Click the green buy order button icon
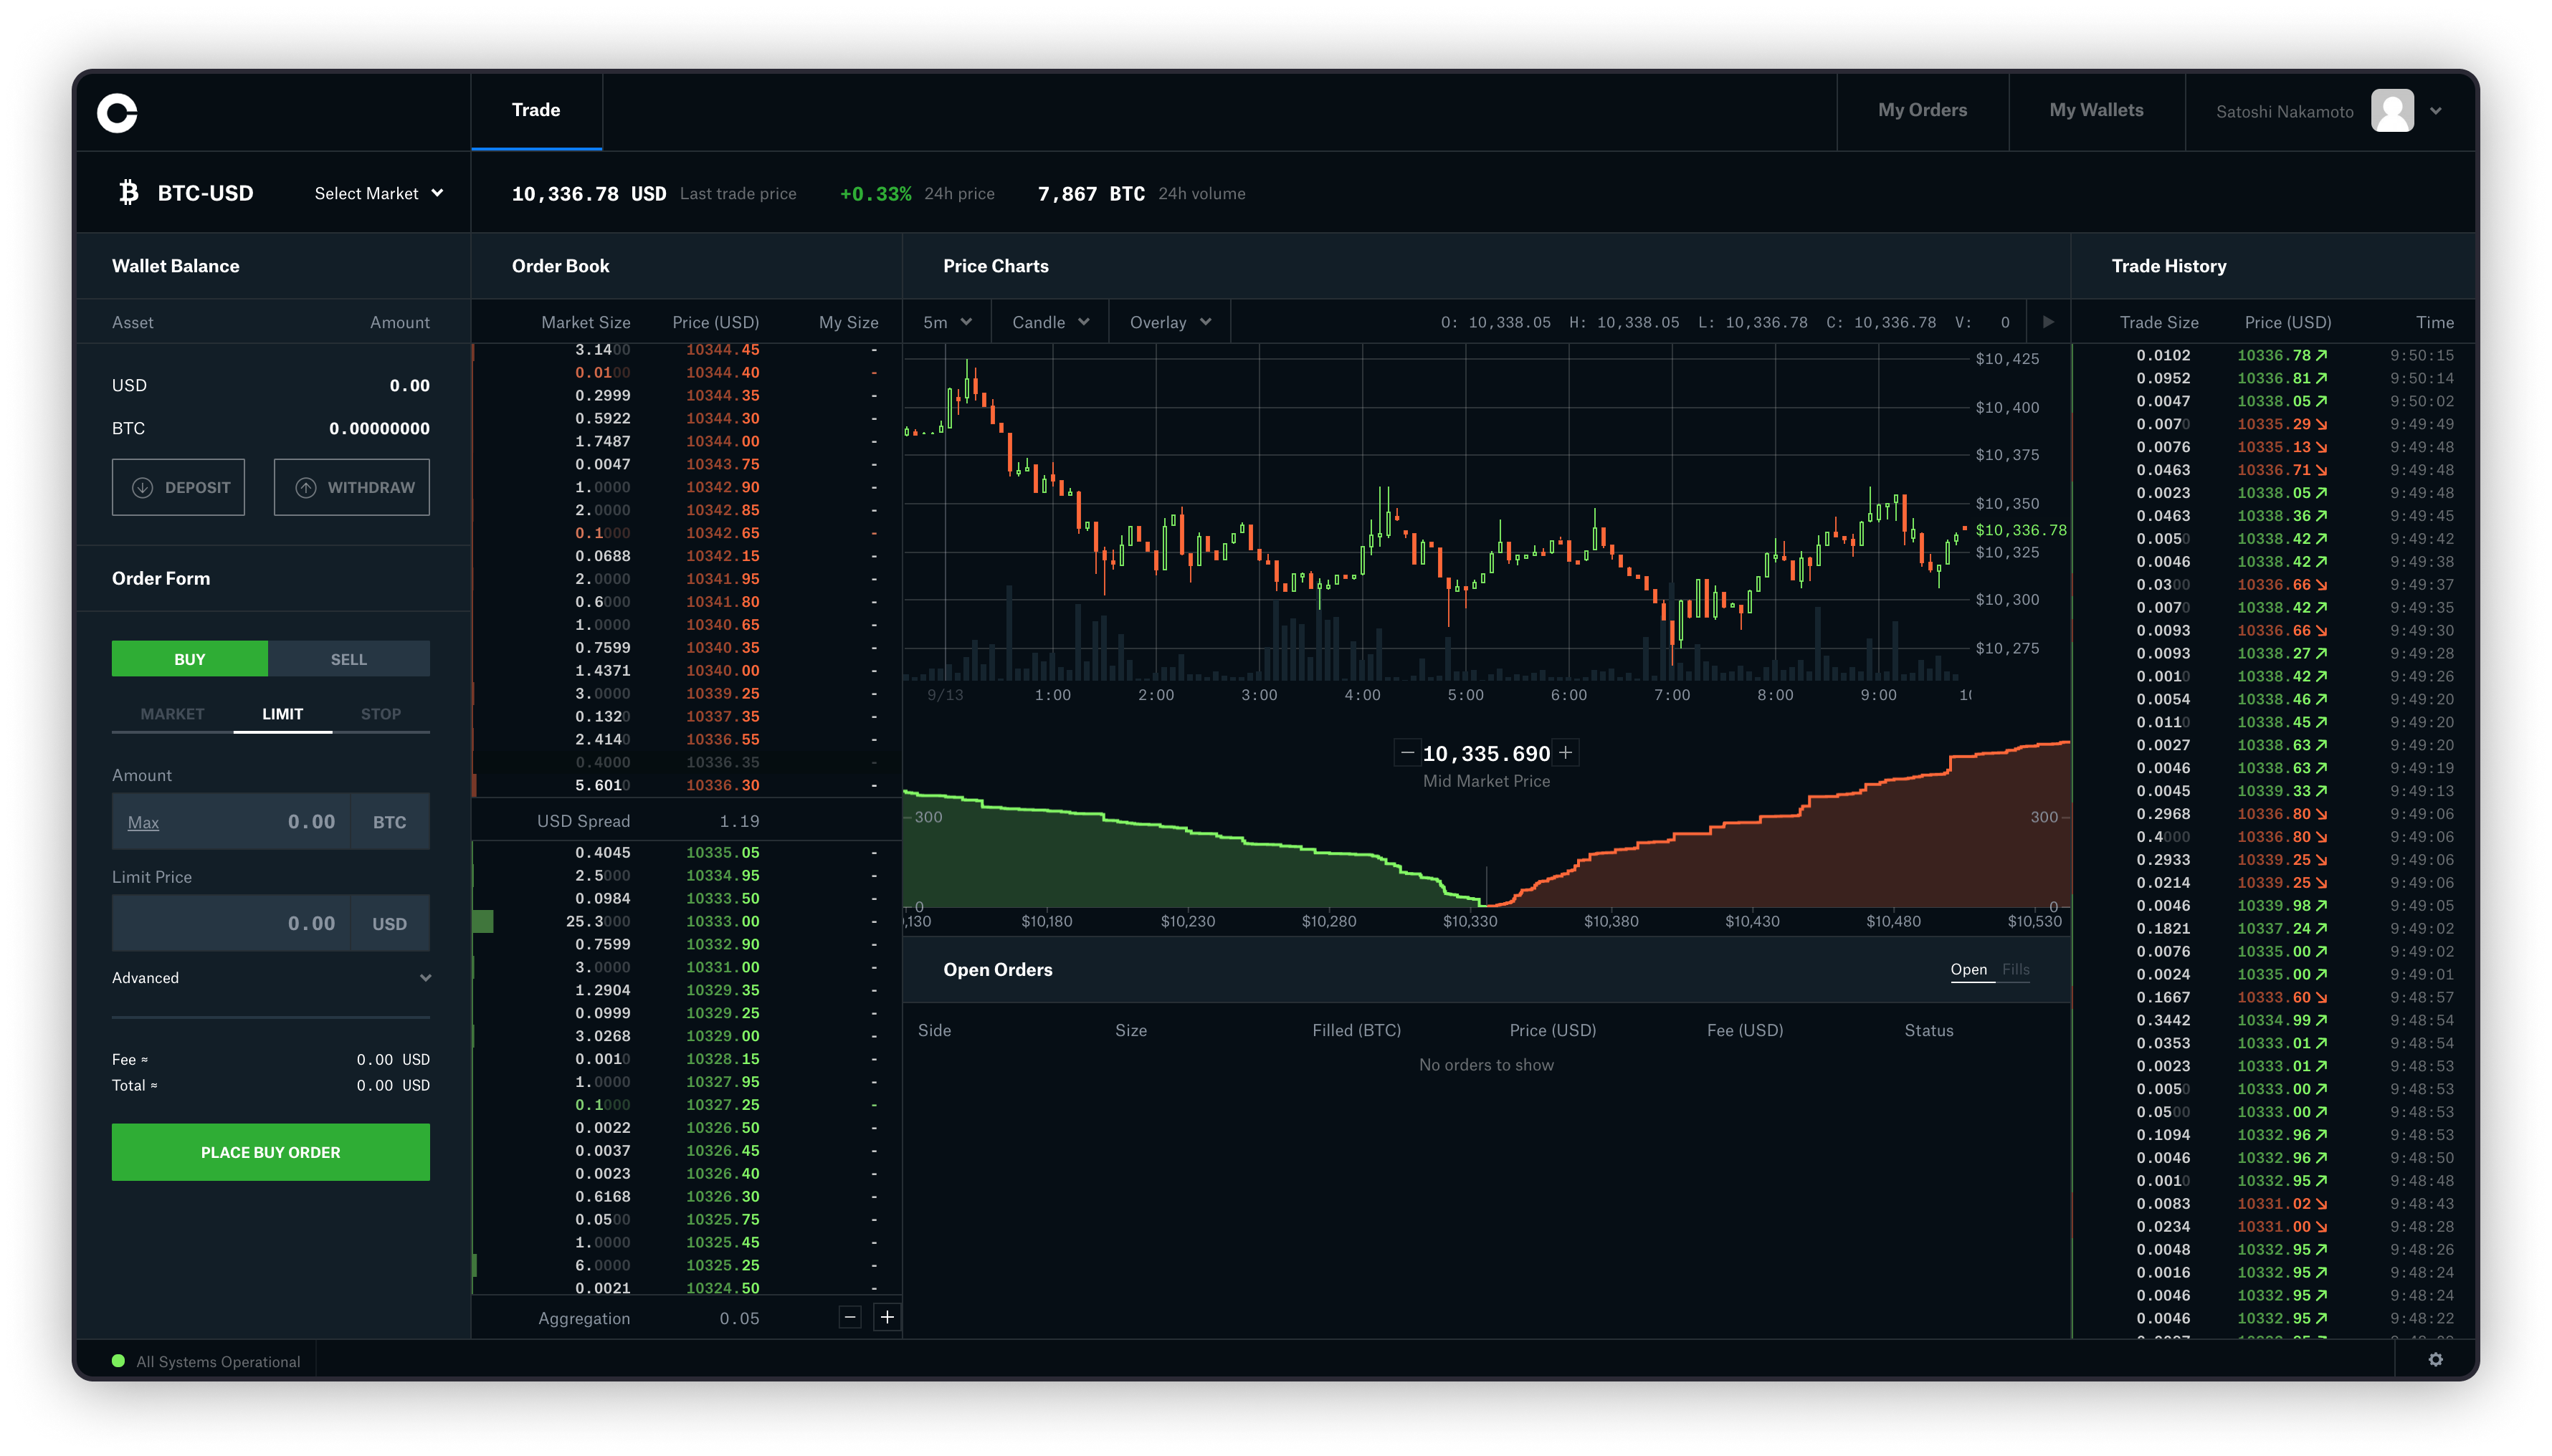 pos(270,1151)
